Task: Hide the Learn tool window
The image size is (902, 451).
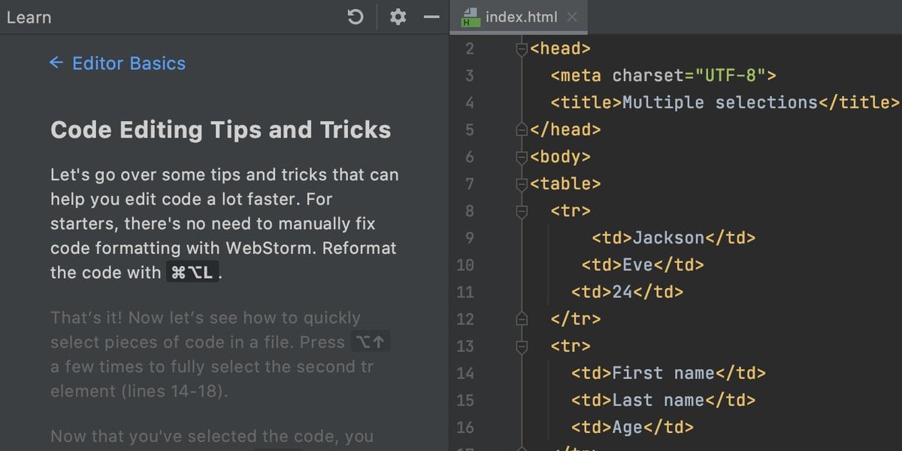Action: point(431,17)
